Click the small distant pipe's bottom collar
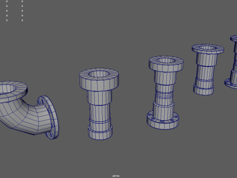The height and width of the screenshot is (178, 237). click(203, 89)
